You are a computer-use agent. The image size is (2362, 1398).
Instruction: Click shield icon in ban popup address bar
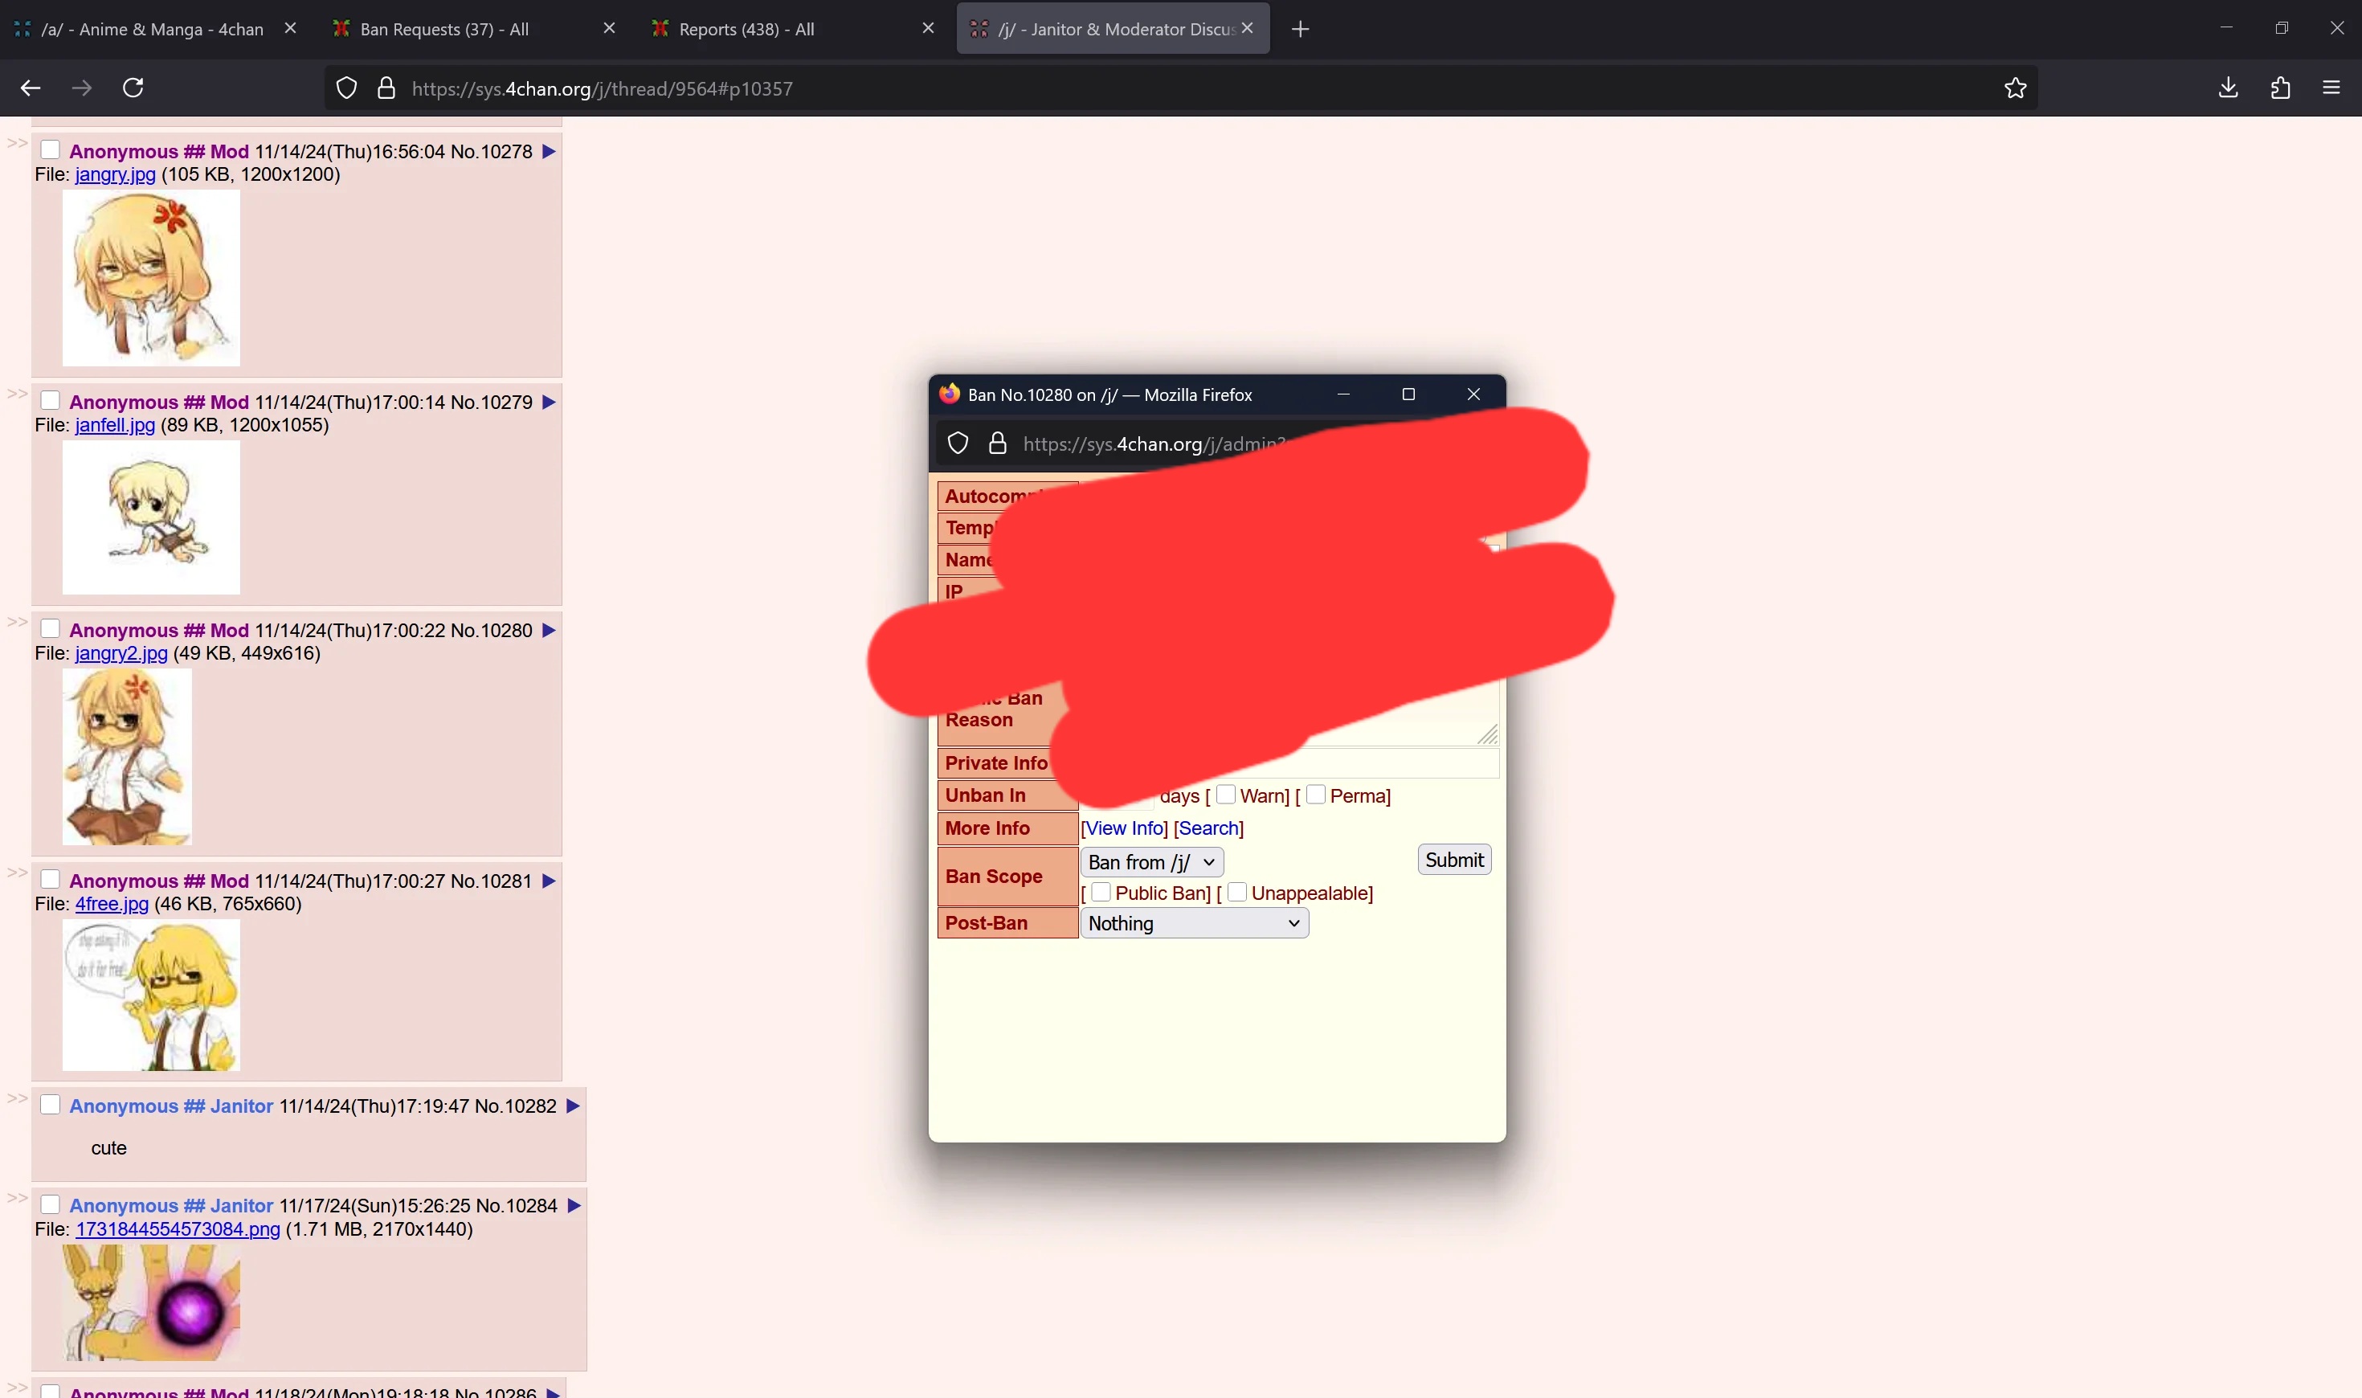pyautogui.click(x=958, y=444)
